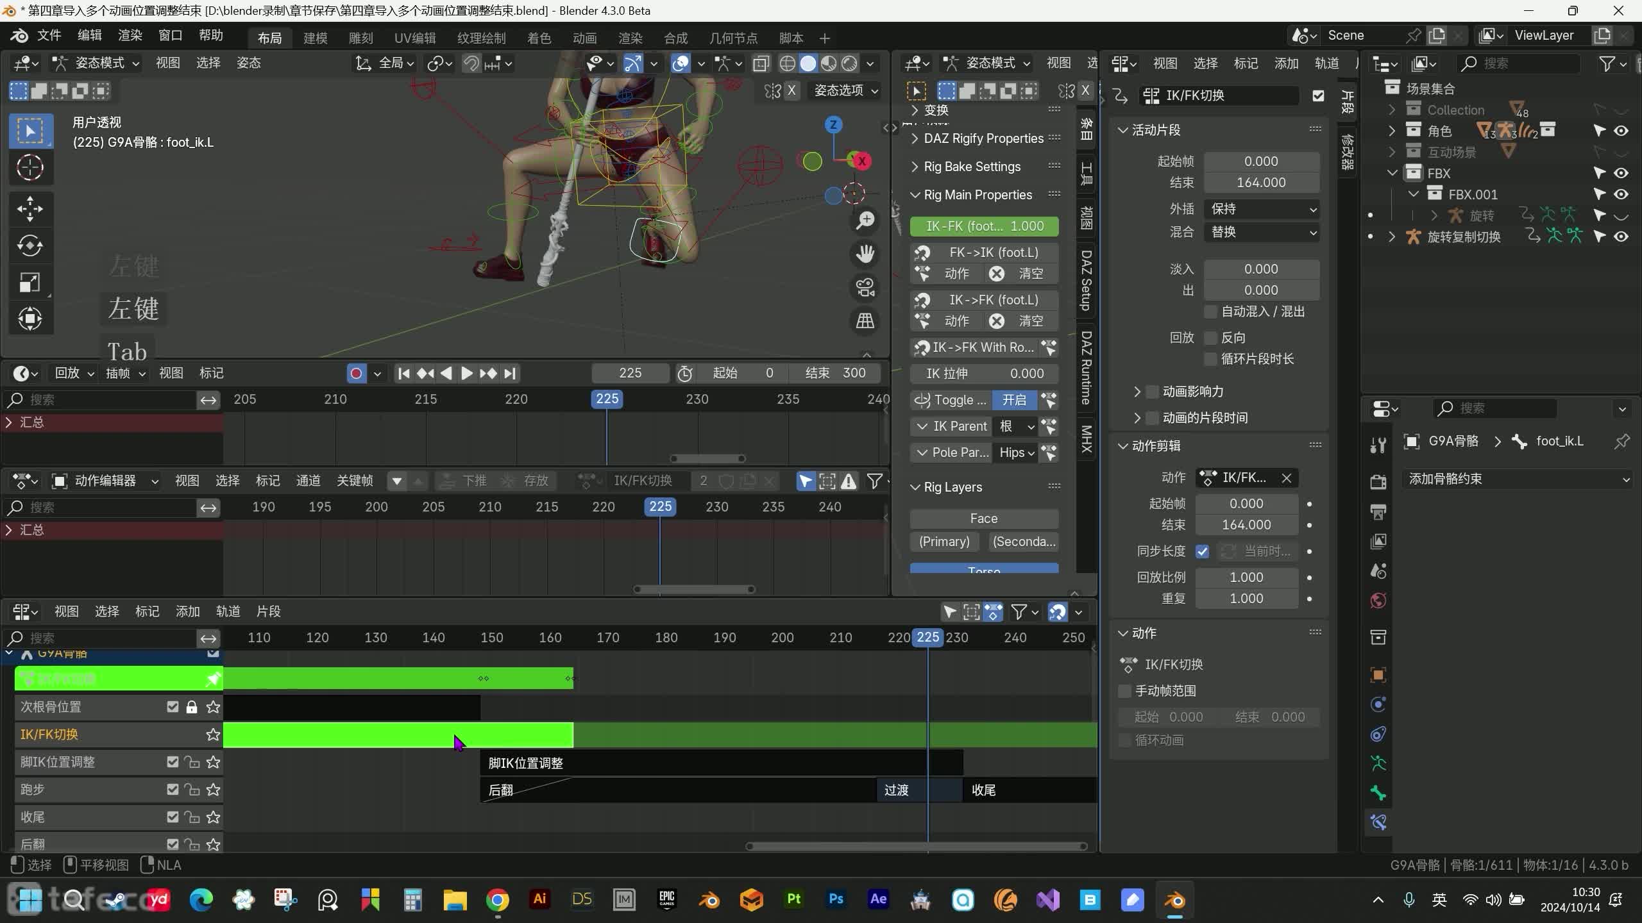Click Toggle 开启 button
Viewport: 1642px width, 923px height.
(1015, 400)
